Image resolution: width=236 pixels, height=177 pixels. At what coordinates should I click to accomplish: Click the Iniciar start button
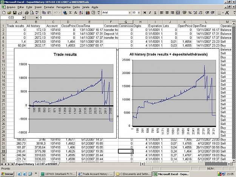pos(7,174)
